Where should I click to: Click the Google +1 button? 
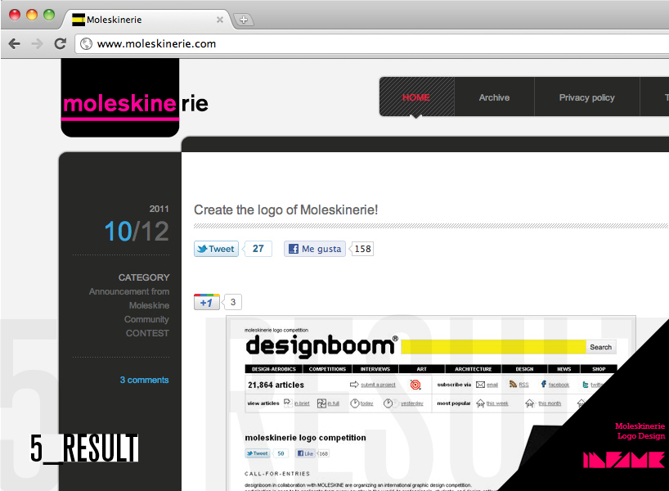point(206,303)
